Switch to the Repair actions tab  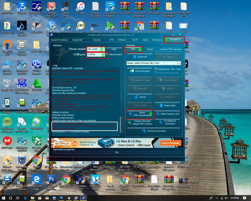coord(150,49)
